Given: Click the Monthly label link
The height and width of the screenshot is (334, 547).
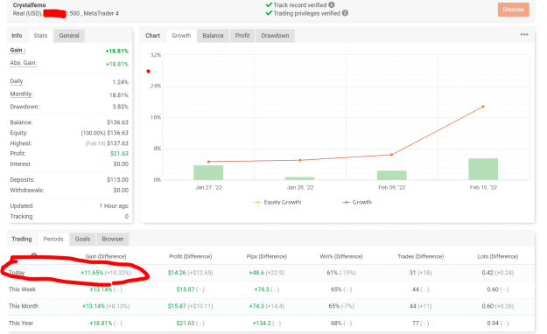Looking at the screenshot, I should coord(21,94).
